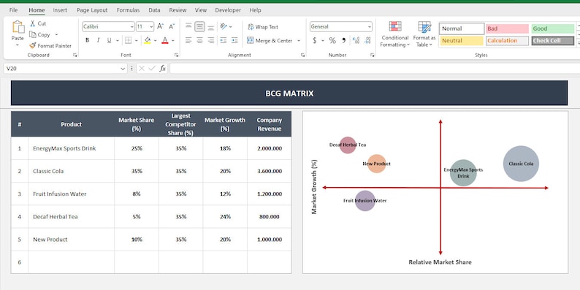Screen dimensions: 580x290
Task: Apply the yellow Fill Color bucket
Action: [x=148, y=40]
